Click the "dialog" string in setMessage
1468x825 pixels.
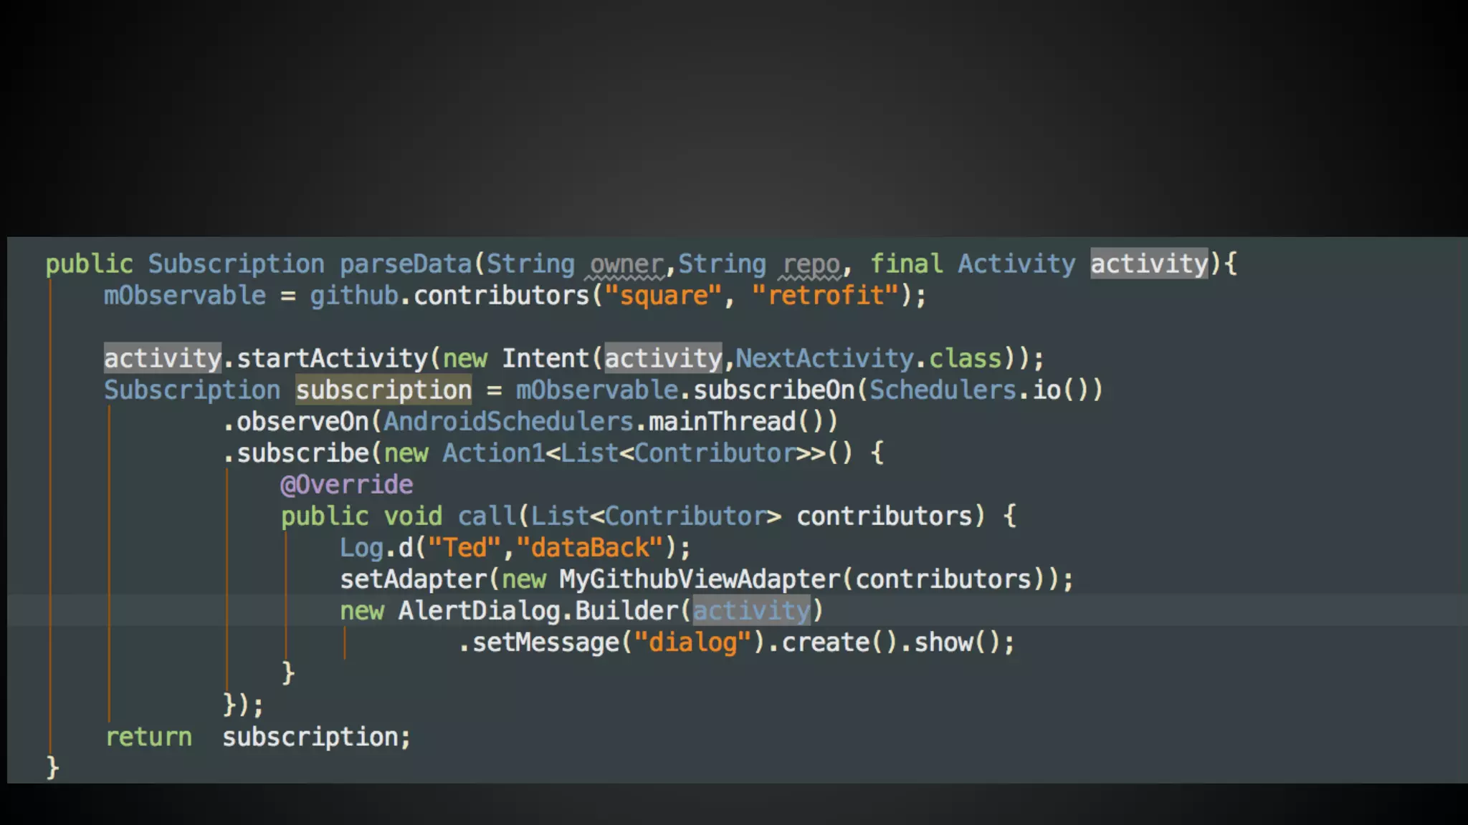tap(692, 642)
